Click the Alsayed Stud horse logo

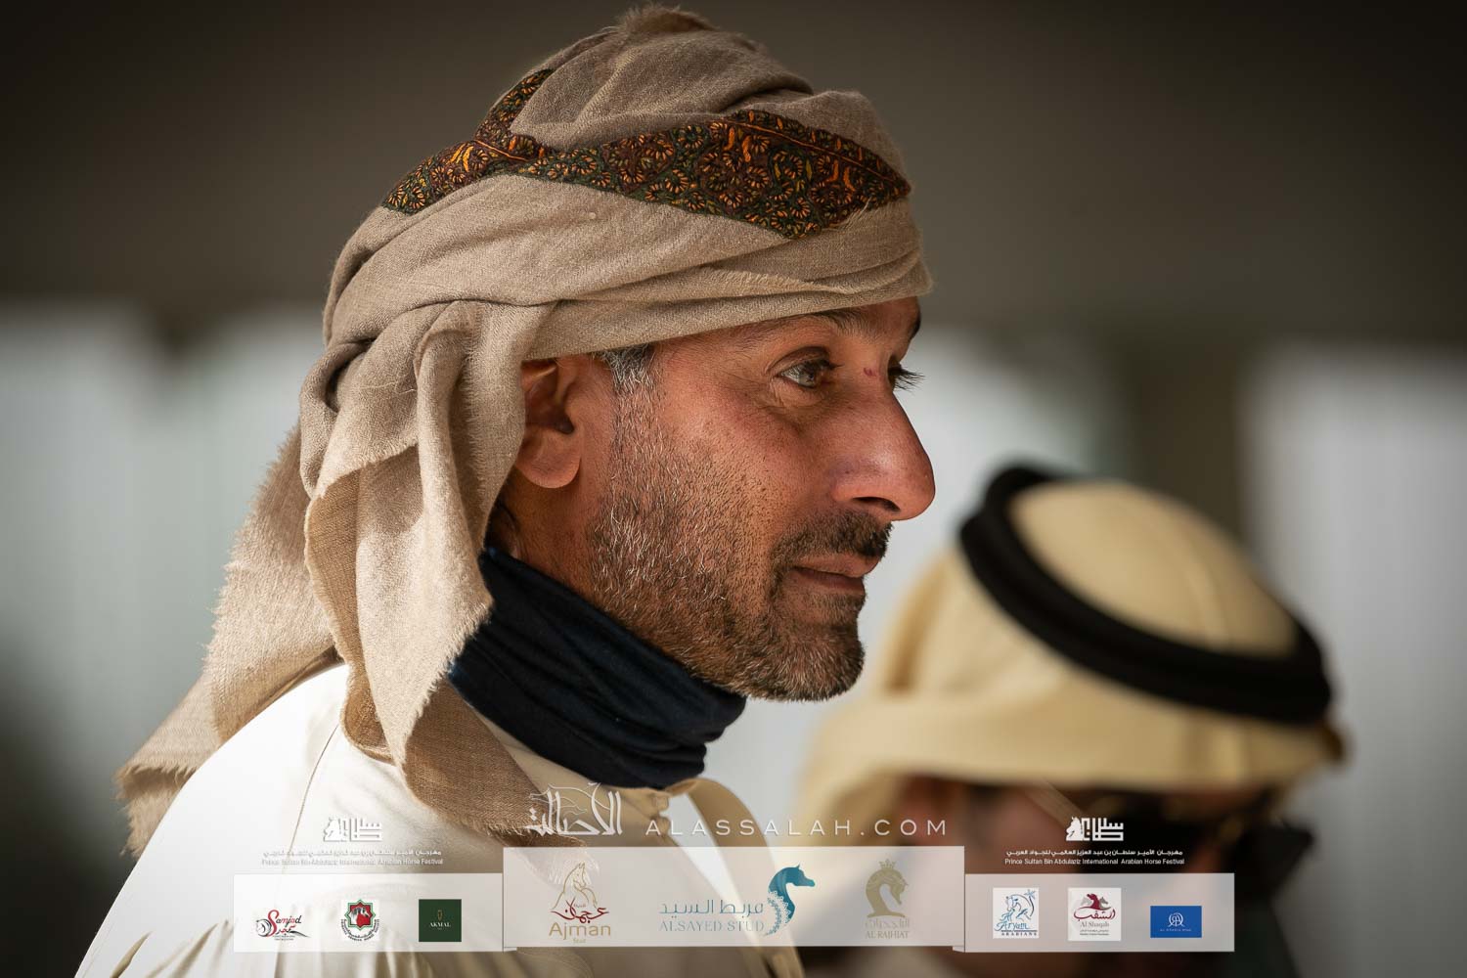coord(790,900)
